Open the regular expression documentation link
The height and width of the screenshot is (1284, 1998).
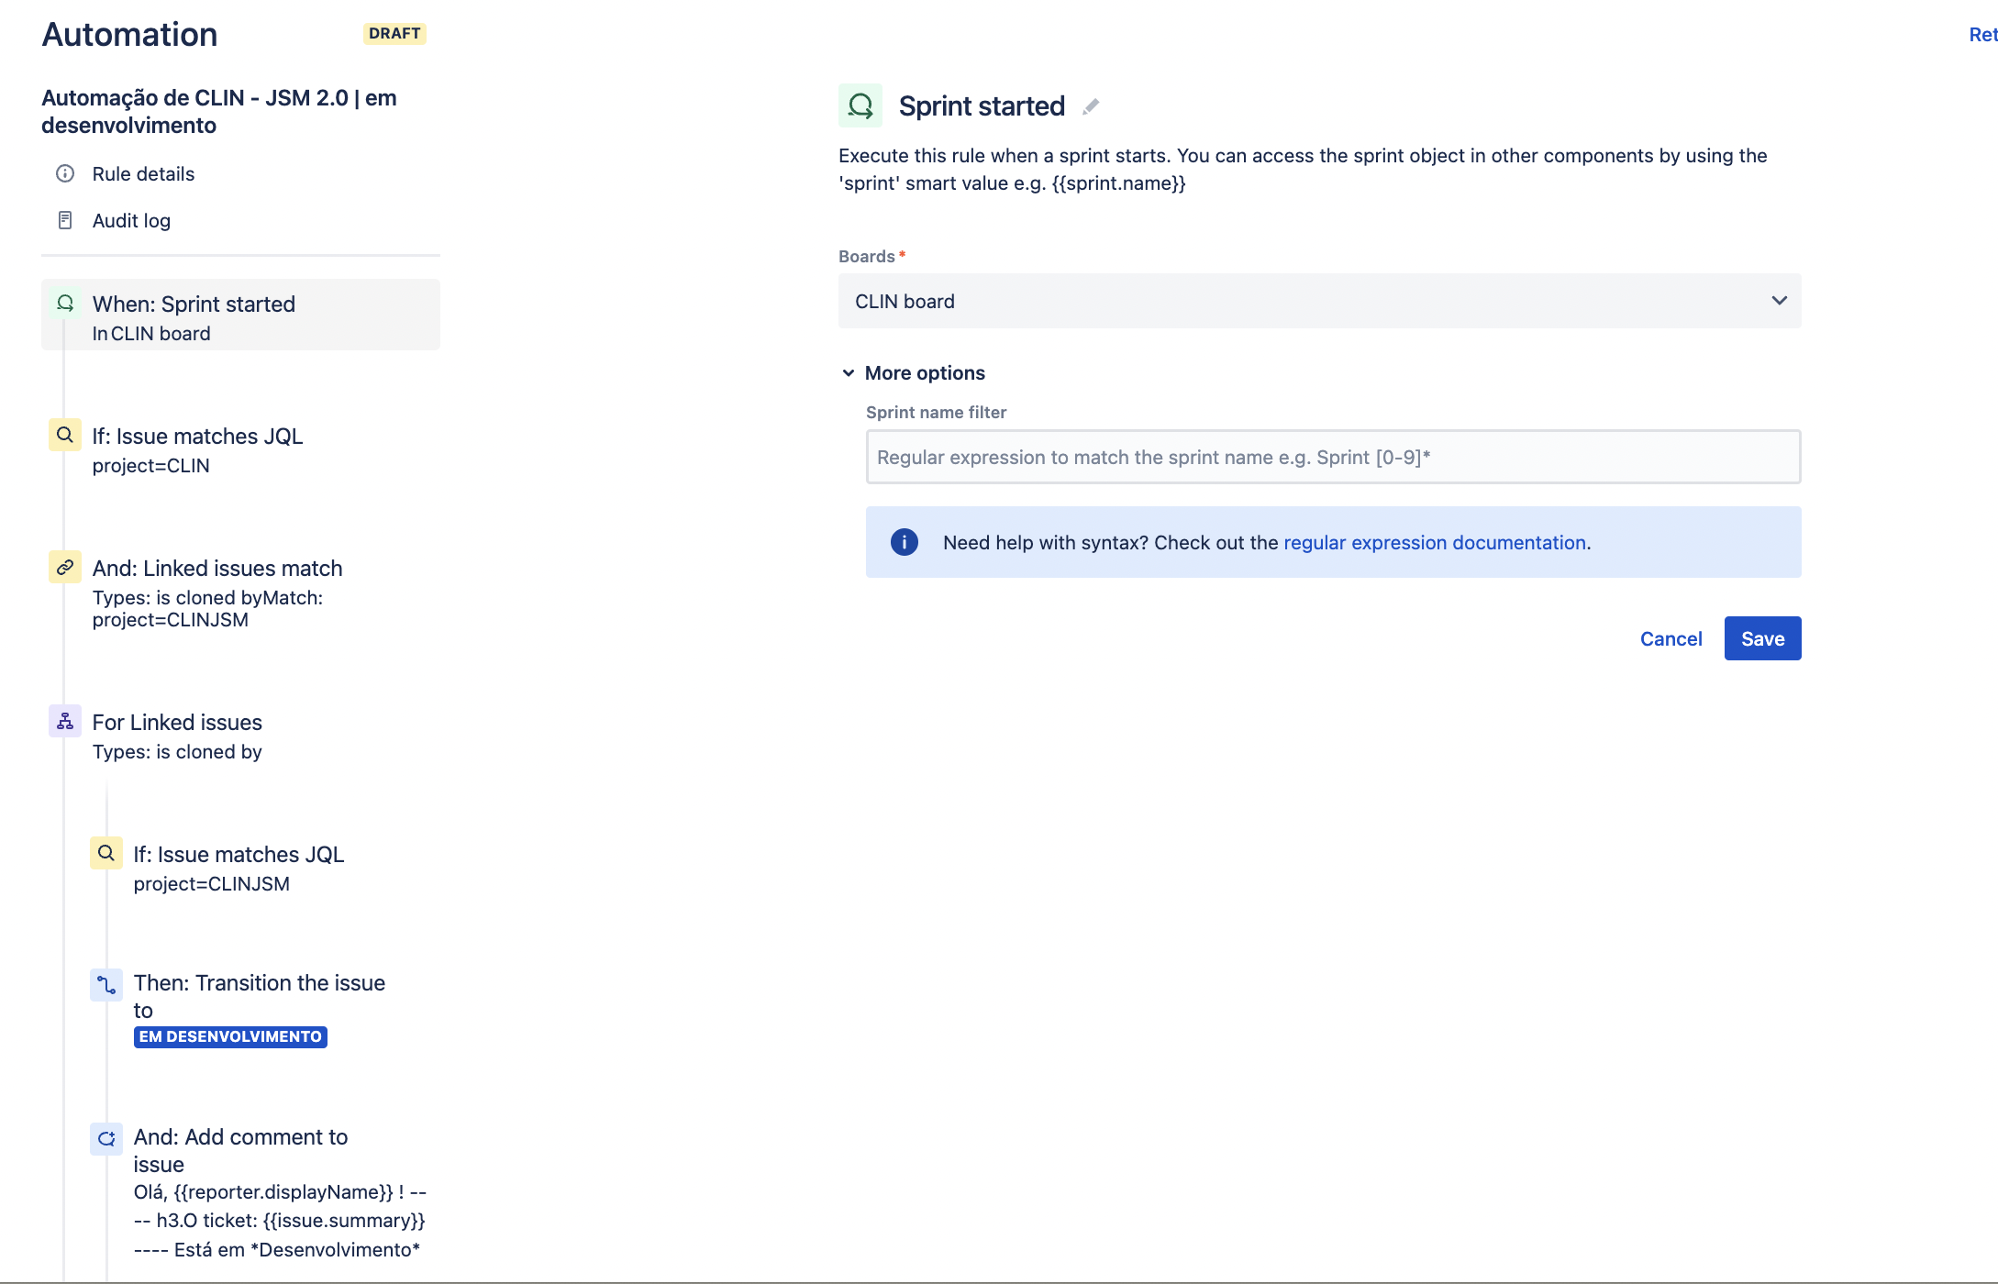pos(1435,543)
